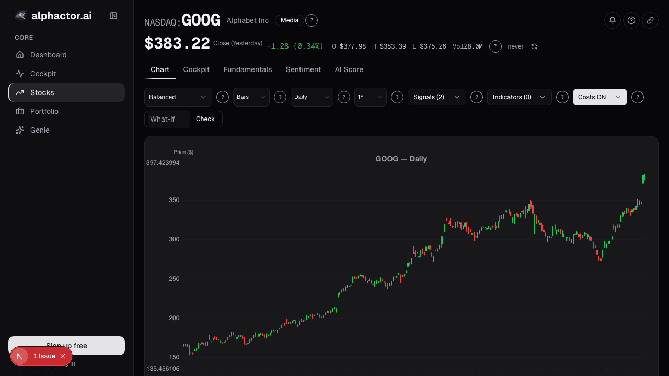Click the high price $383.39
Screen dimensions: 669x376
[393, 46]
